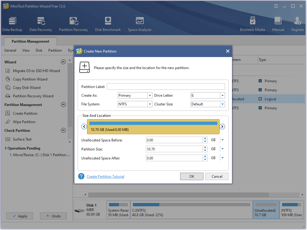Screen dimensions: 307x230
Task: Click the Disk 1 drive icon
Action: tap(79, 211)
